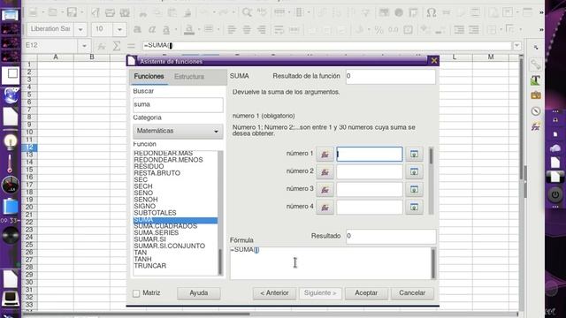The width and height of the screenshot is (566, 318).
Task: Show more formatting toolbar items chevron
Action: pos(541,29)
